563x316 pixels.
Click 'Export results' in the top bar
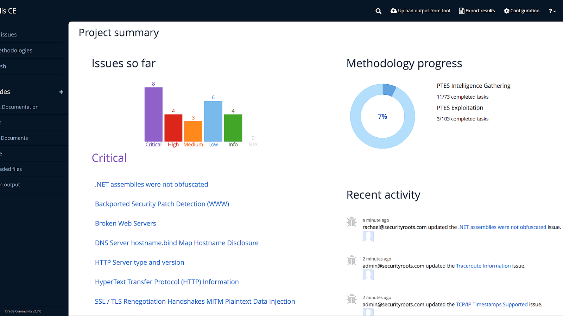[x=480, y=11]
